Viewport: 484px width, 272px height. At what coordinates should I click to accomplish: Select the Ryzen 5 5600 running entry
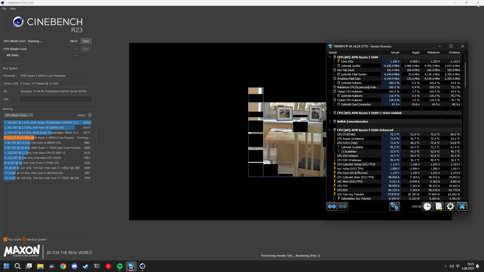click(47, 138)
